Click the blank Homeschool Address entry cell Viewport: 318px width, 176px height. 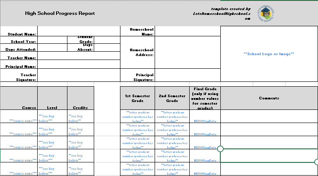tap(187, 52)
